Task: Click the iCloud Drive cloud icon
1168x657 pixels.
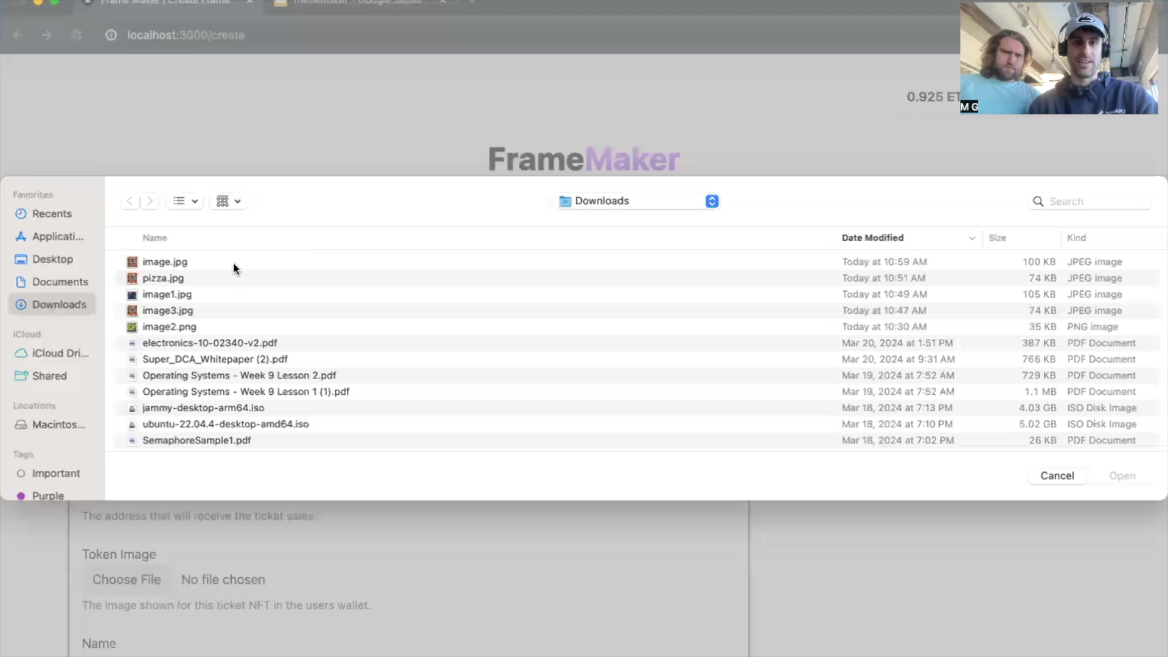Action: pos(21,353)
